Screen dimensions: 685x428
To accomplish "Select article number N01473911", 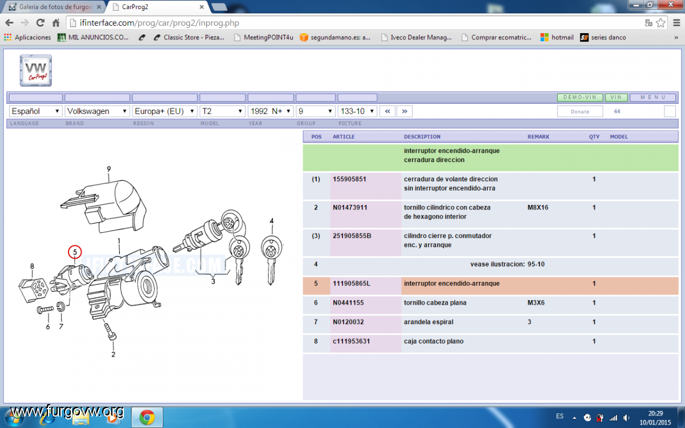I will [x=350, y=208].
